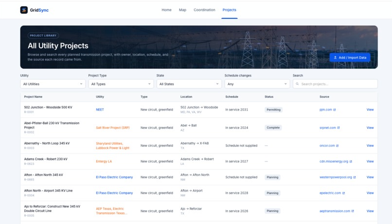Viewport: 392px width, 224px height.
Task: View the Ajo to Reforzar project
Action: (x=370, y=211)
